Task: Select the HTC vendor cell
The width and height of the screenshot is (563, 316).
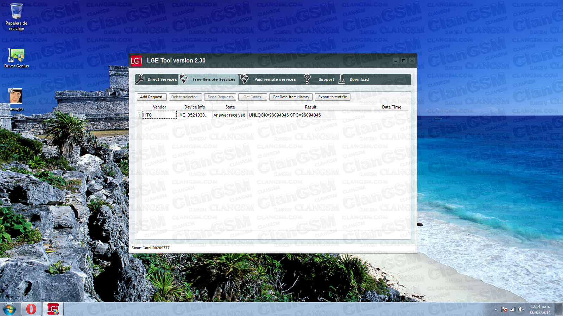Action: pos(159,115)
